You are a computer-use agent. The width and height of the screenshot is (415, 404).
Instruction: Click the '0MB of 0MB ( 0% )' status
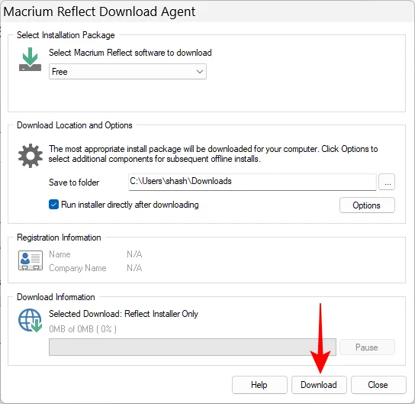click(x=82, y=329)
